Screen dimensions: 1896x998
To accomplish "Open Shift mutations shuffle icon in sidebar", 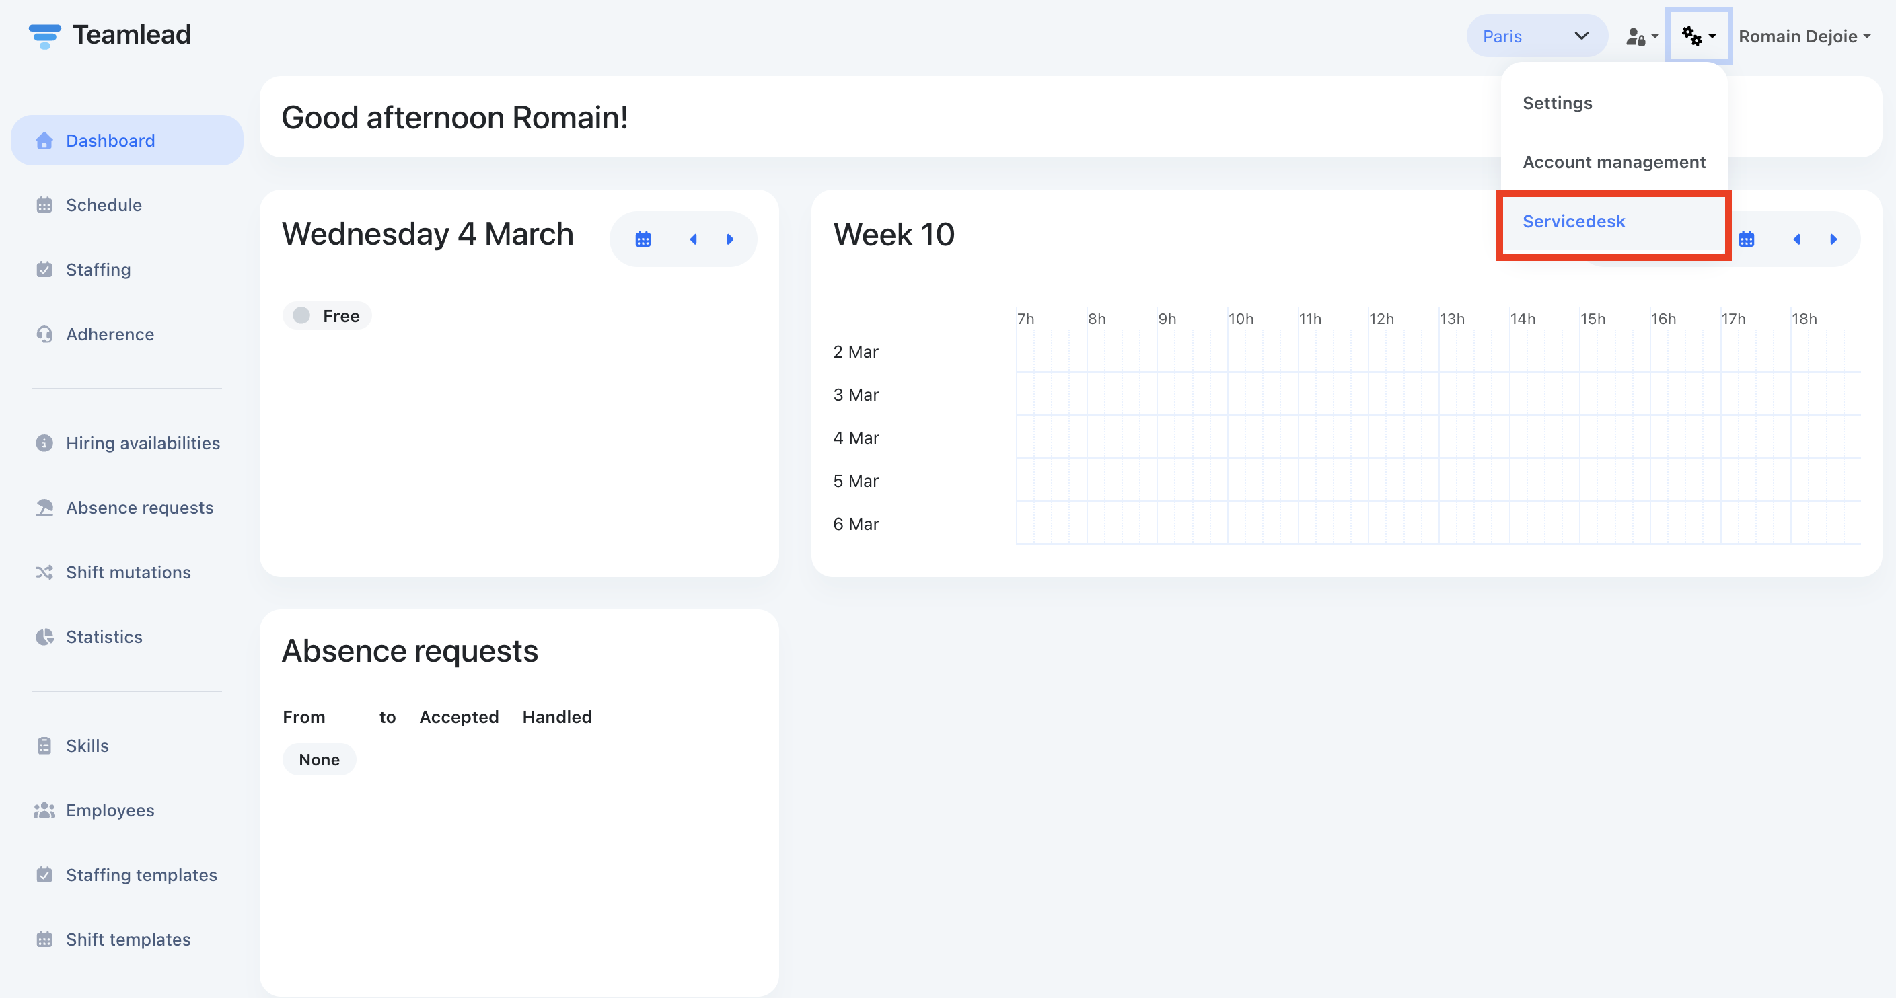I will click(x=44, y=572).
